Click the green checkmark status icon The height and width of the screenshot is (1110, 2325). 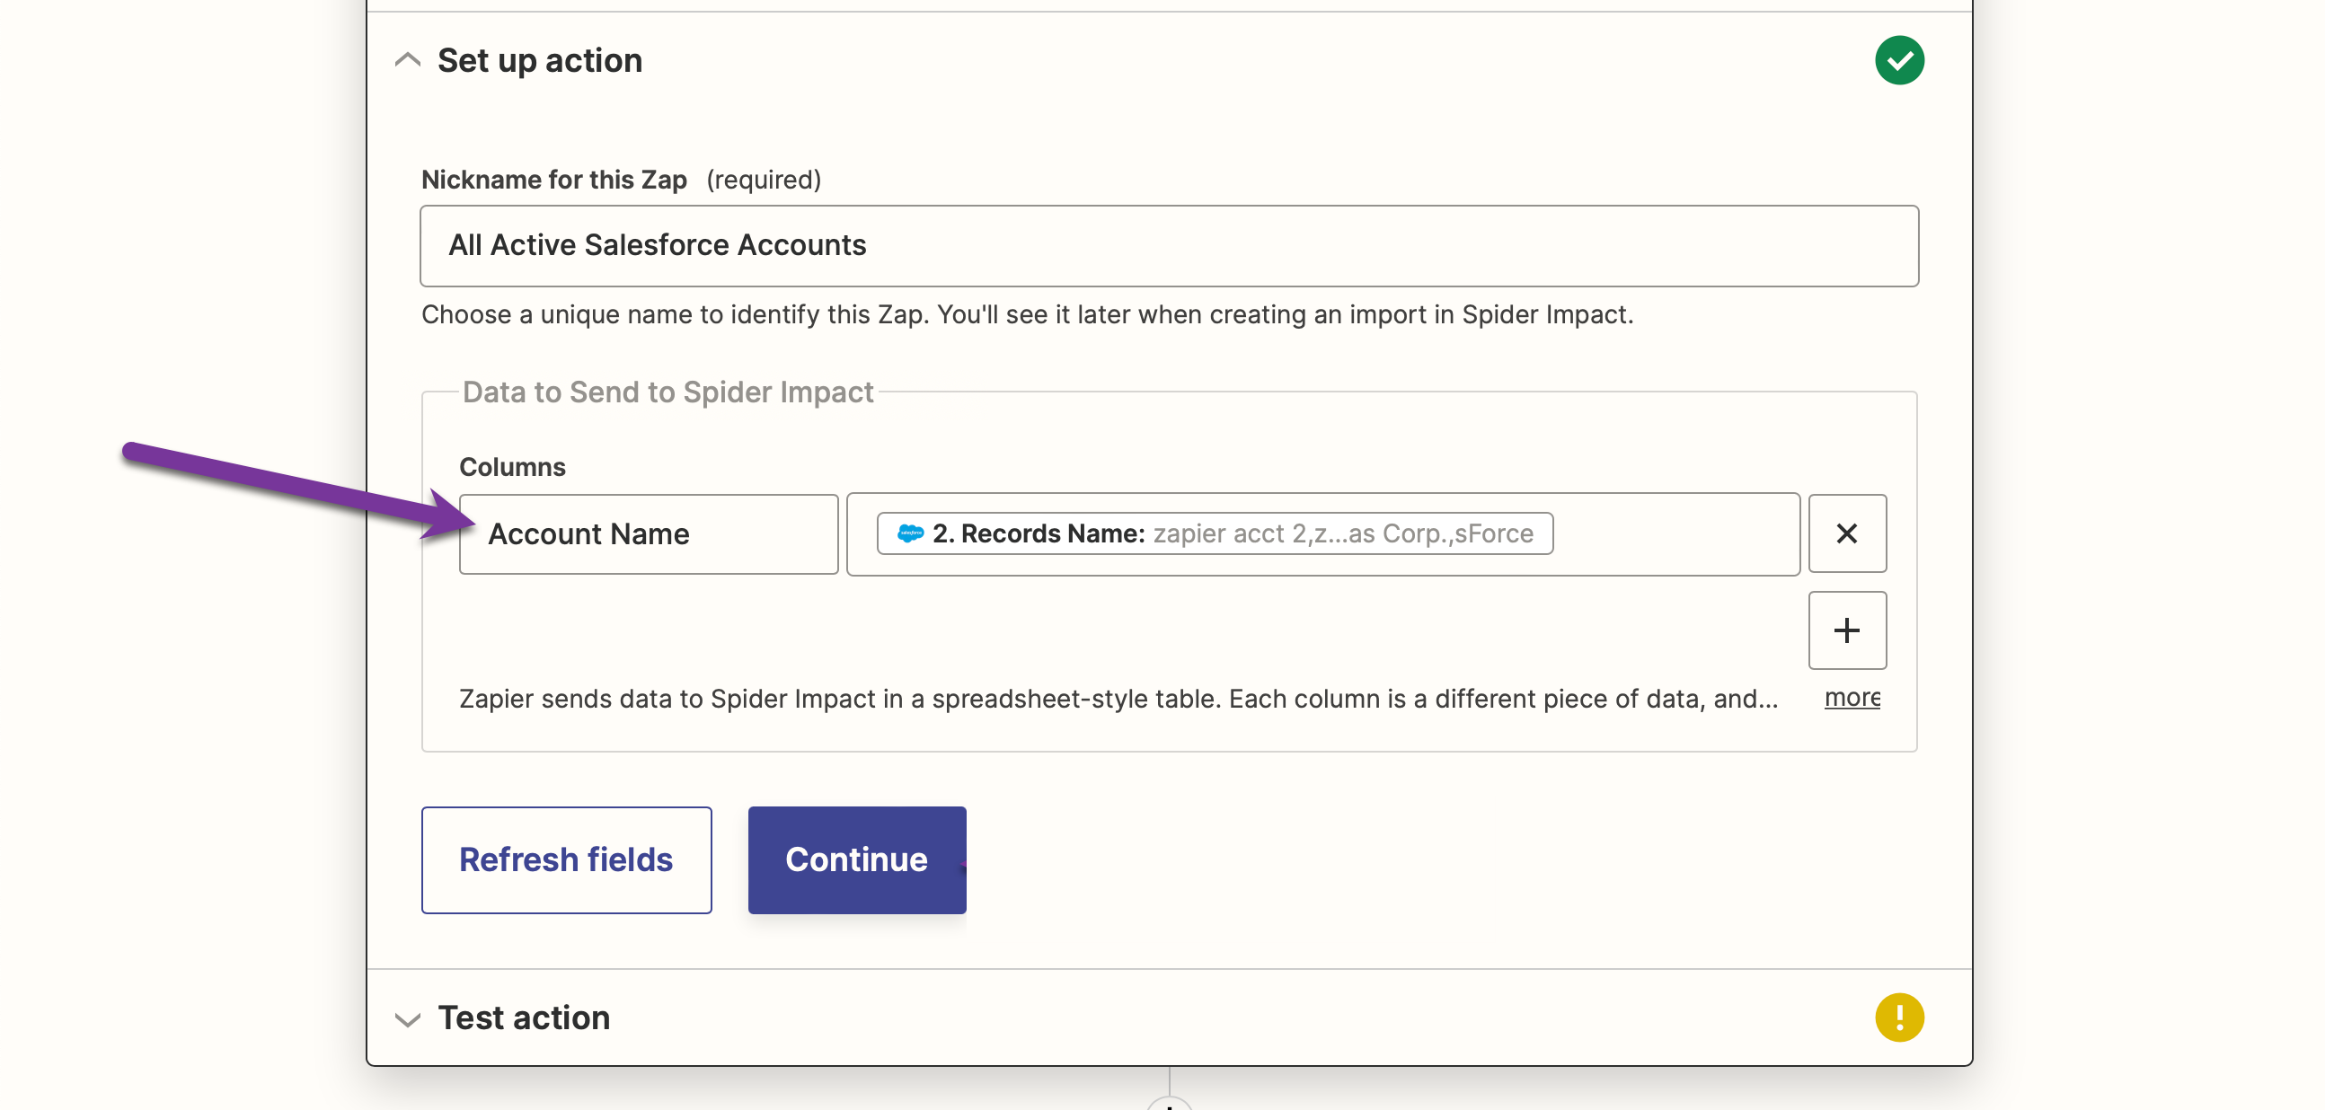pos(1899,60)
